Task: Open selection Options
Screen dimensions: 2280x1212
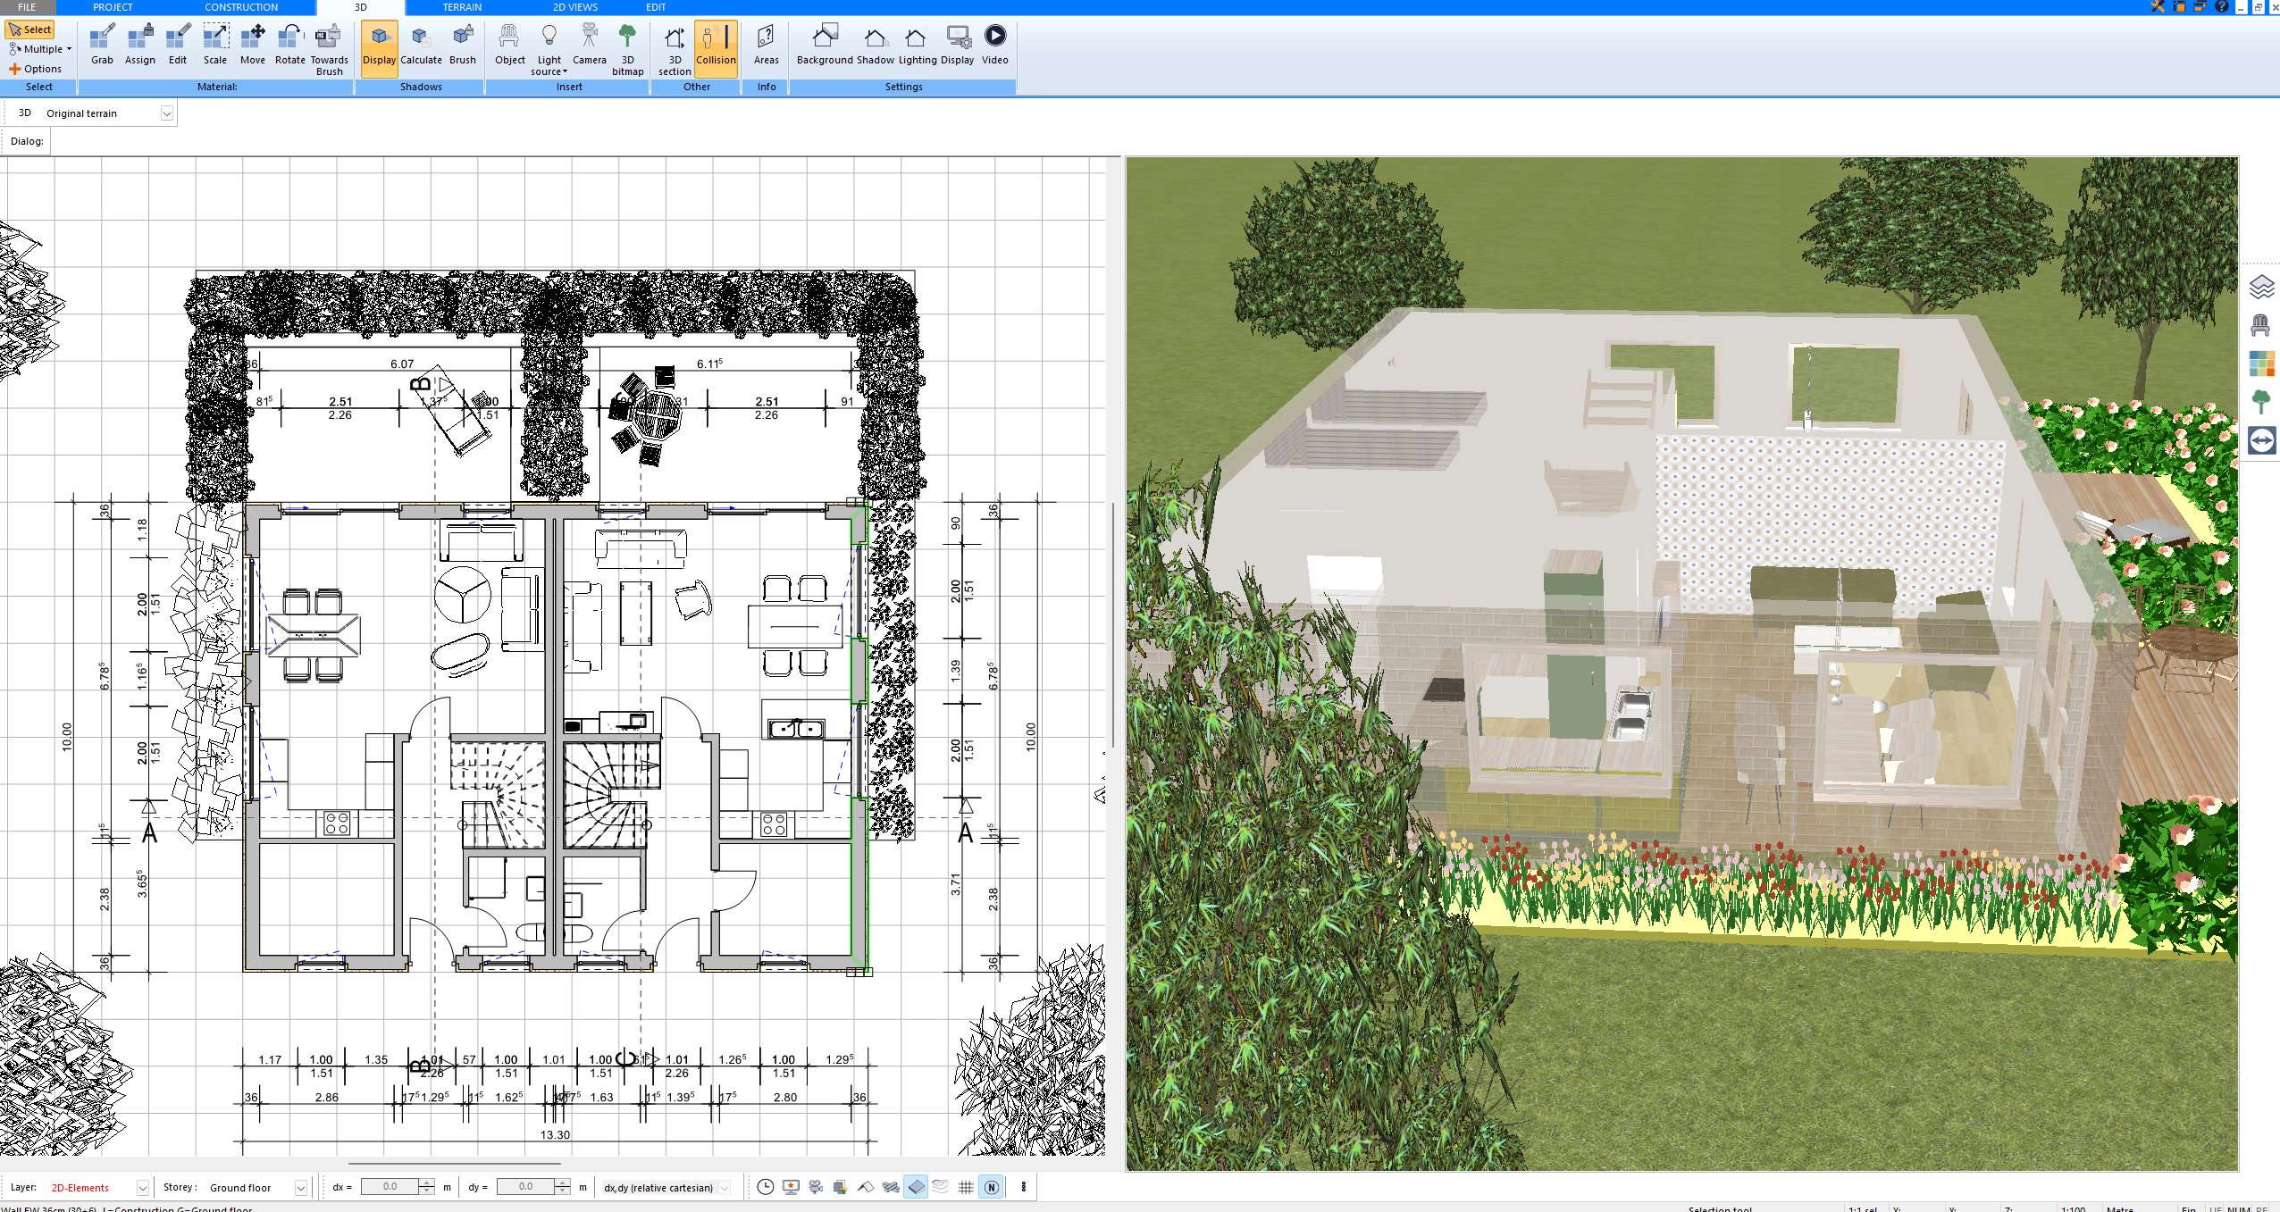Action: [36, 69]
